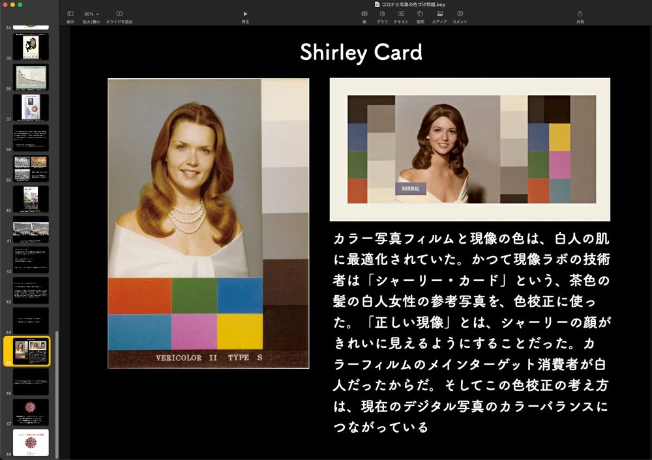Select slide 36 chart thumbnail

click(x=31, y=78)
